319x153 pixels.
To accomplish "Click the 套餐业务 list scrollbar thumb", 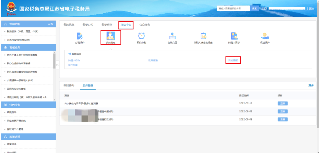I will pos(54,61).
